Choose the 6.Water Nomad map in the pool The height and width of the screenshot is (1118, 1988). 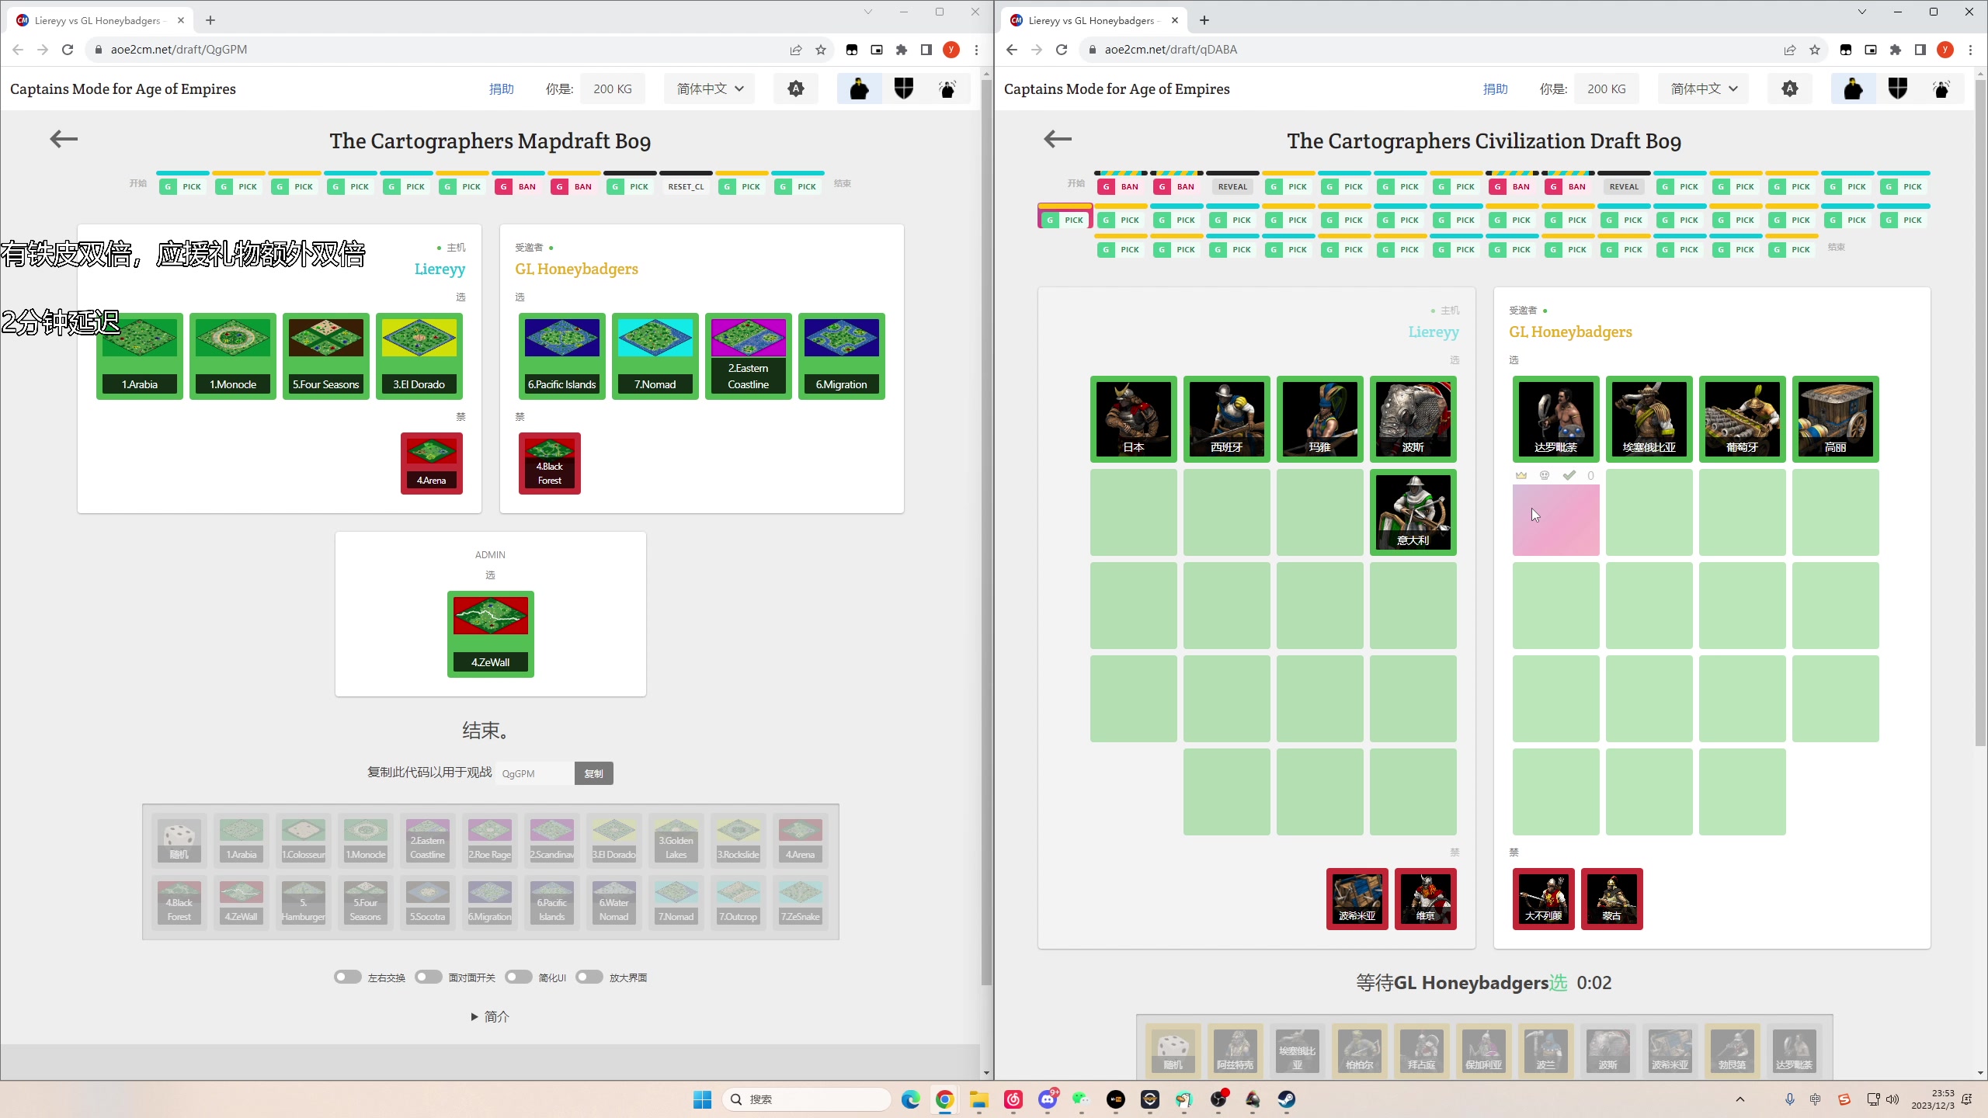[614, 904]
